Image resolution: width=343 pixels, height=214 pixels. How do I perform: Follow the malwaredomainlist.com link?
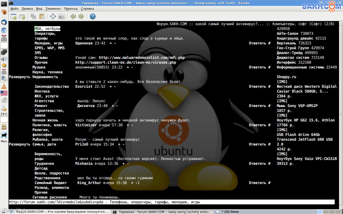click(141, 58)
